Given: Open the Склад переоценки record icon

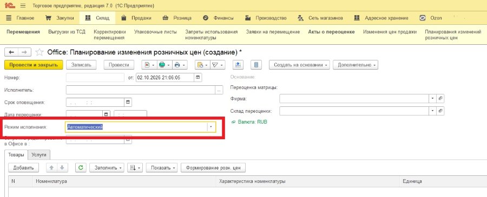Looking at the screenshot, I should pos(440,111).
